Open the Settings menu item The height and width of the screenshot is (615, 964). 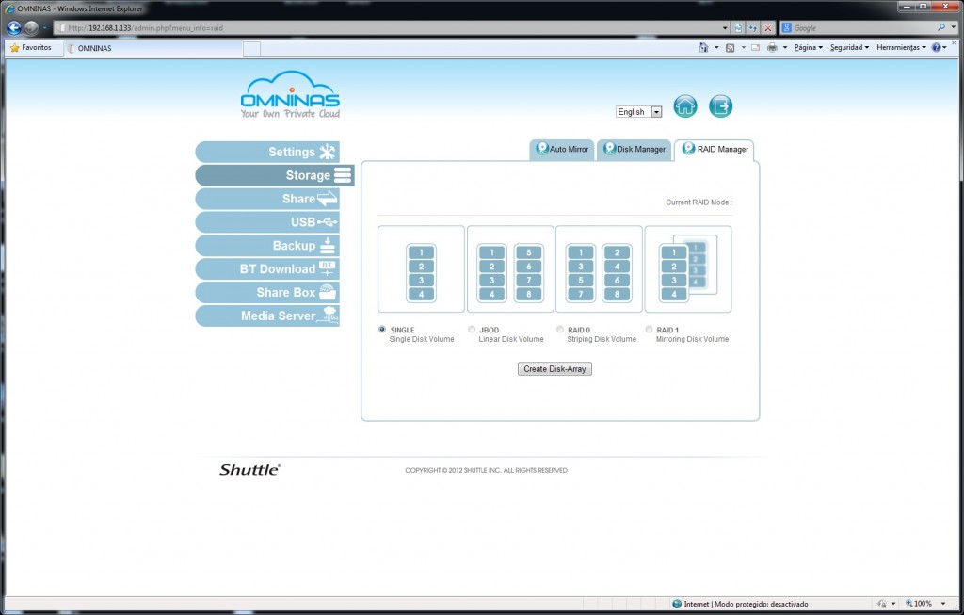(x=267, y=152)
